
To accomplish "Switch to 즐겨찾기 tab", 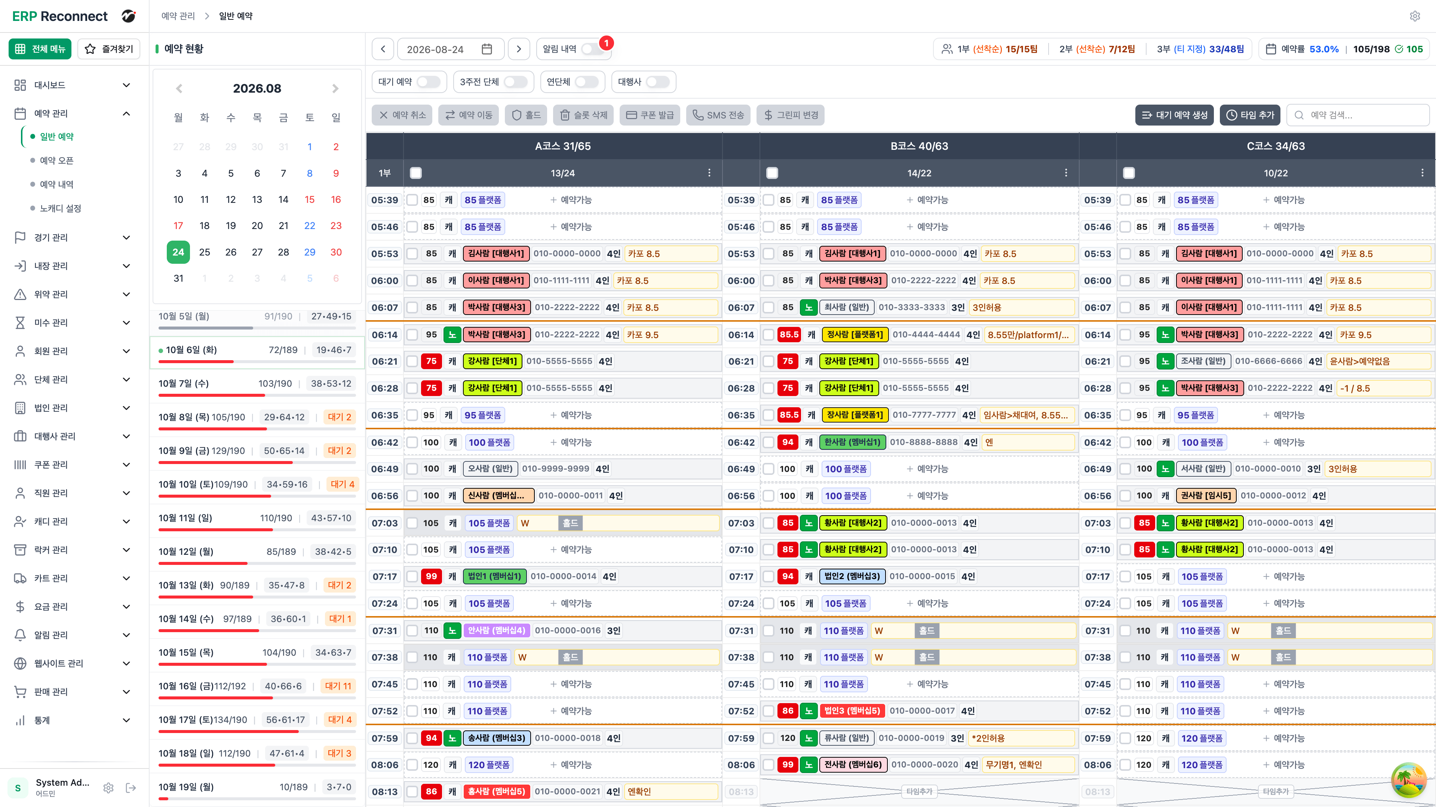I will (109, 49).
